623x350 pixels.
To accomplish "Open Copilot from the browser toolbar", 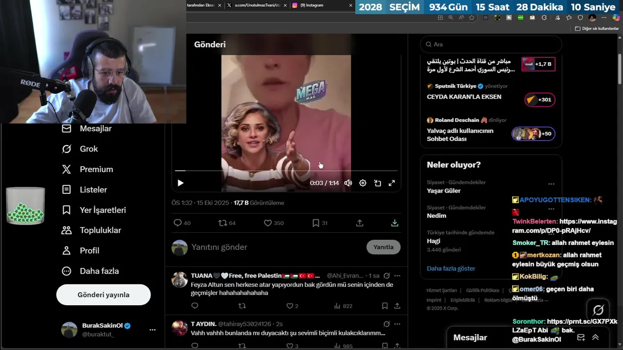I will 616,17.
